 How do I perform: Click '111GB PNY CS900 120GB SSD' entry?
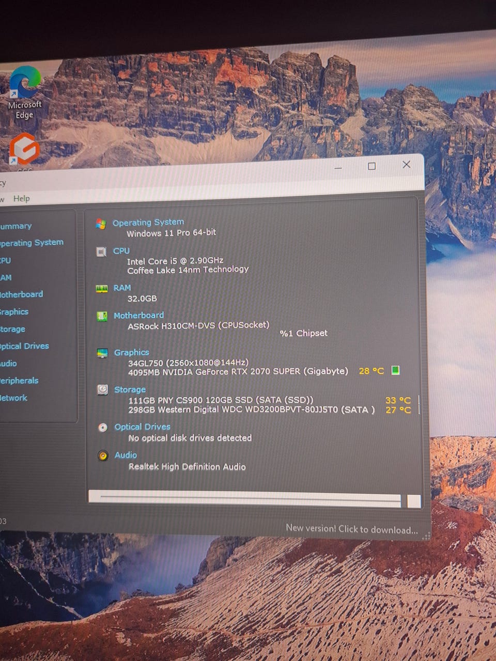click(221, 400)
